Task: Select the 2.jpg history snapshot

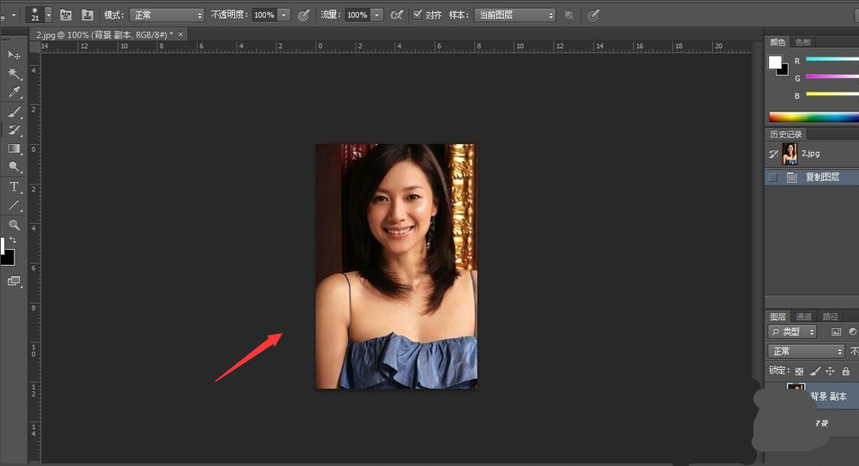Action: click(x=810, y=154)
